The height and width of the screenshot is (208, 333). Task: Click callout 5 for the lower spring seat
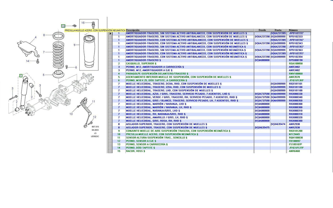pos(43,75)
